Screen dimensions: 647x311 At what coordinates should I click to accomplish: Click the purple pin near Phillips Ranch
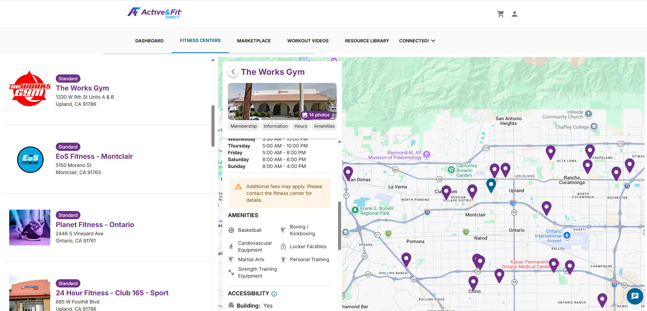pyautogui.click(x=406, y=259)
